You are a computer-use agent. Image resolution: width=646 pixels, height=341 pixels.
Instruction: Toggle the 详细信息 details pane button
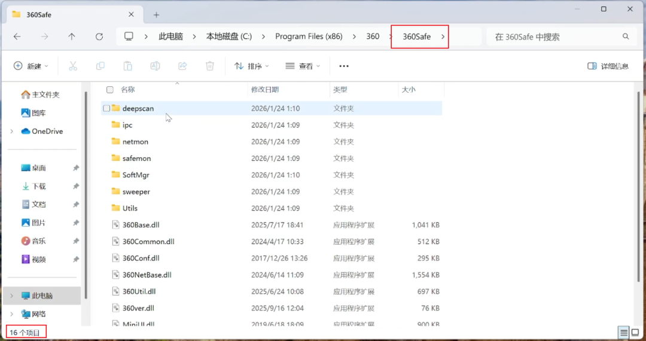(x=608, y=66)
